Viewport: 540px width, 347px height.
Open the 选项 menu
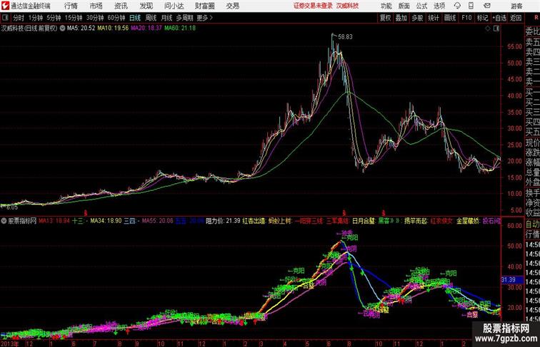pos(439,6)
